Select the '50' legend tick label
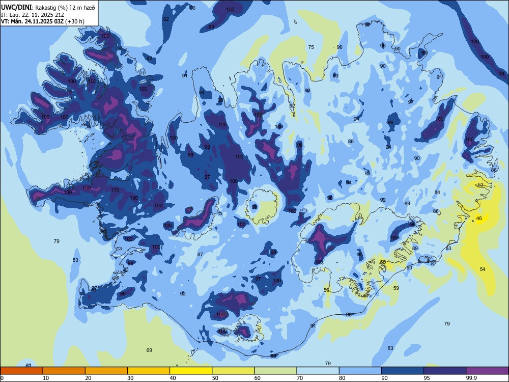 pyautogui.click(x=215, y=378)
